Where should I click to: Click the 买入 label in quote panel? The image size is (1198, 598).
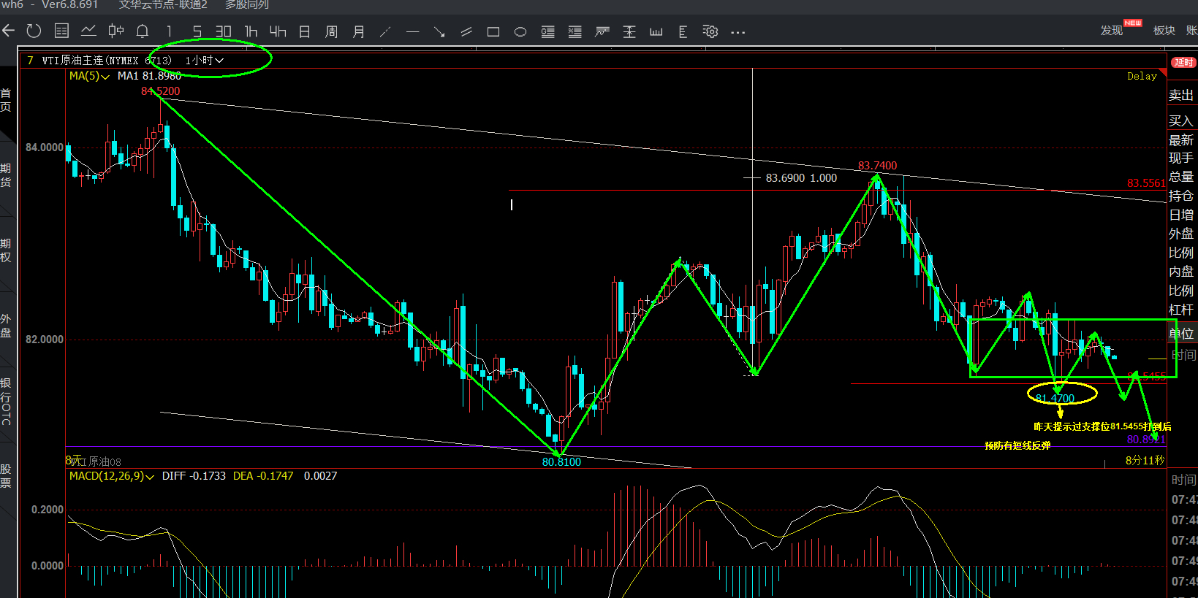point(1181,120)
